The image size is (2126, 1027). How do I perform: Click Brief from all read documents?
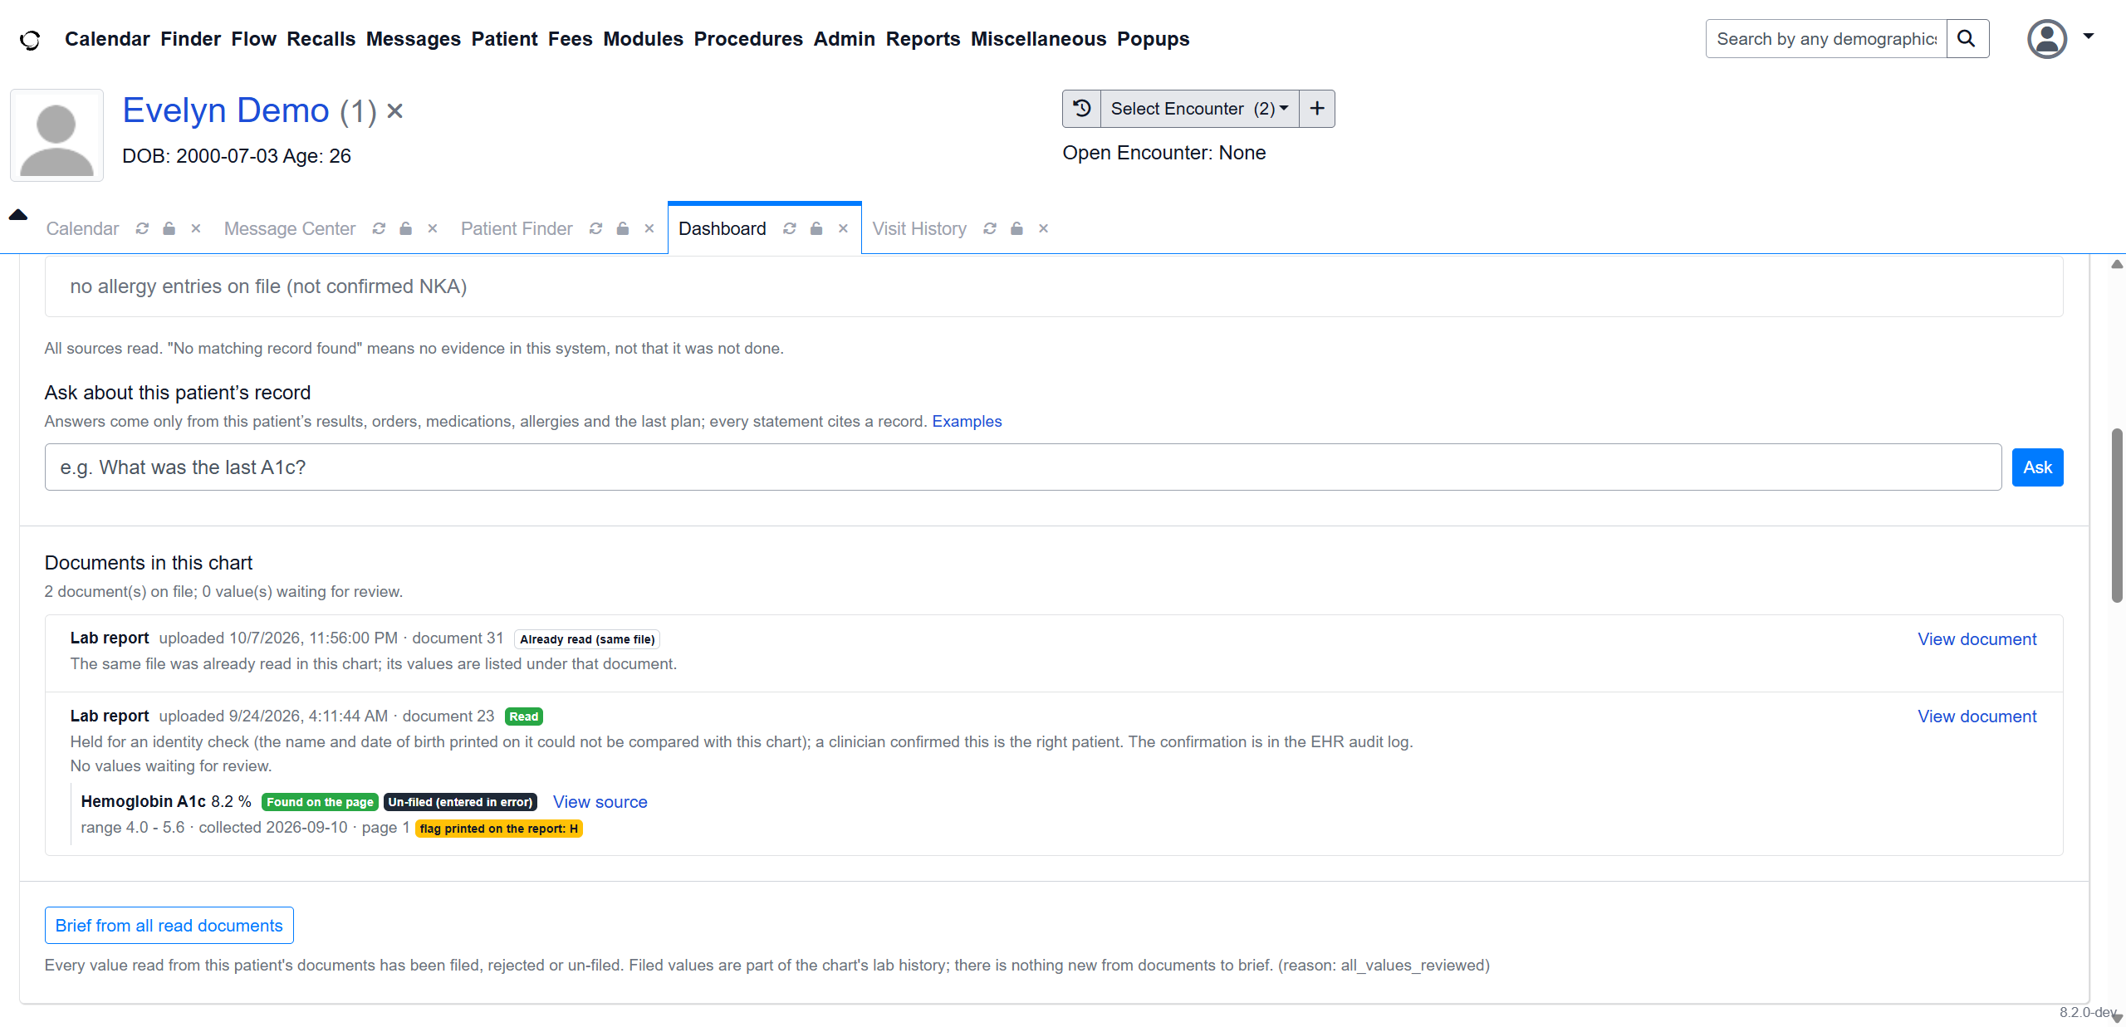tap(169, 925)
